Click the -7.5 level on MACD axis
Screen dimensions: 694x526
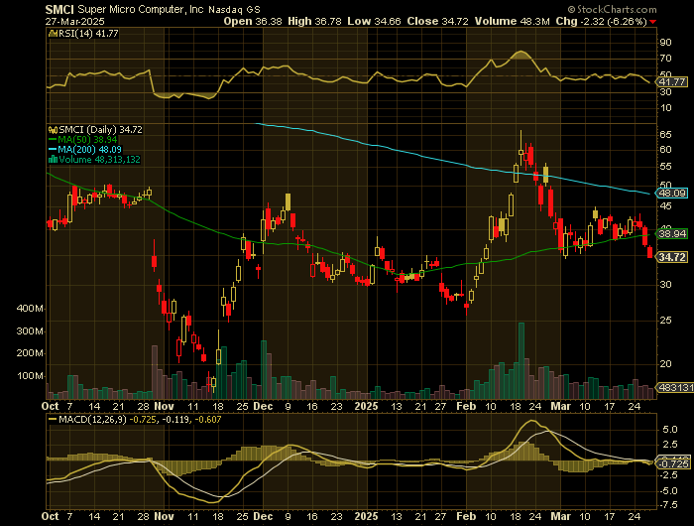pos(668,505)
